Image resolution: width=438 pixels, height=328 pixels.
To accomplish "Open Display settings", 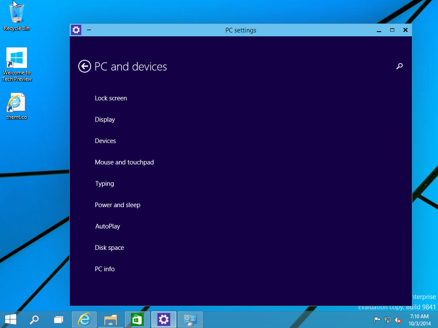I will tap(105, 120).
